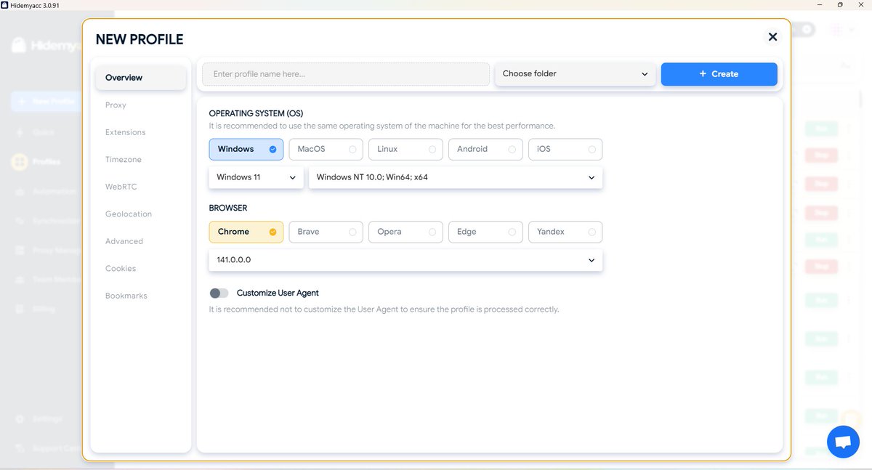This screenshot has width=872, height=470.
Task: Select the Linux operating system option
Action: pyautogui.click(x=406, y=149)
